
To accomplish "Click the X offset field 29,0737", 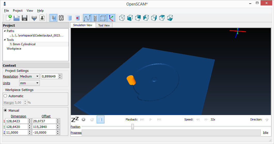I will [44, 121].
